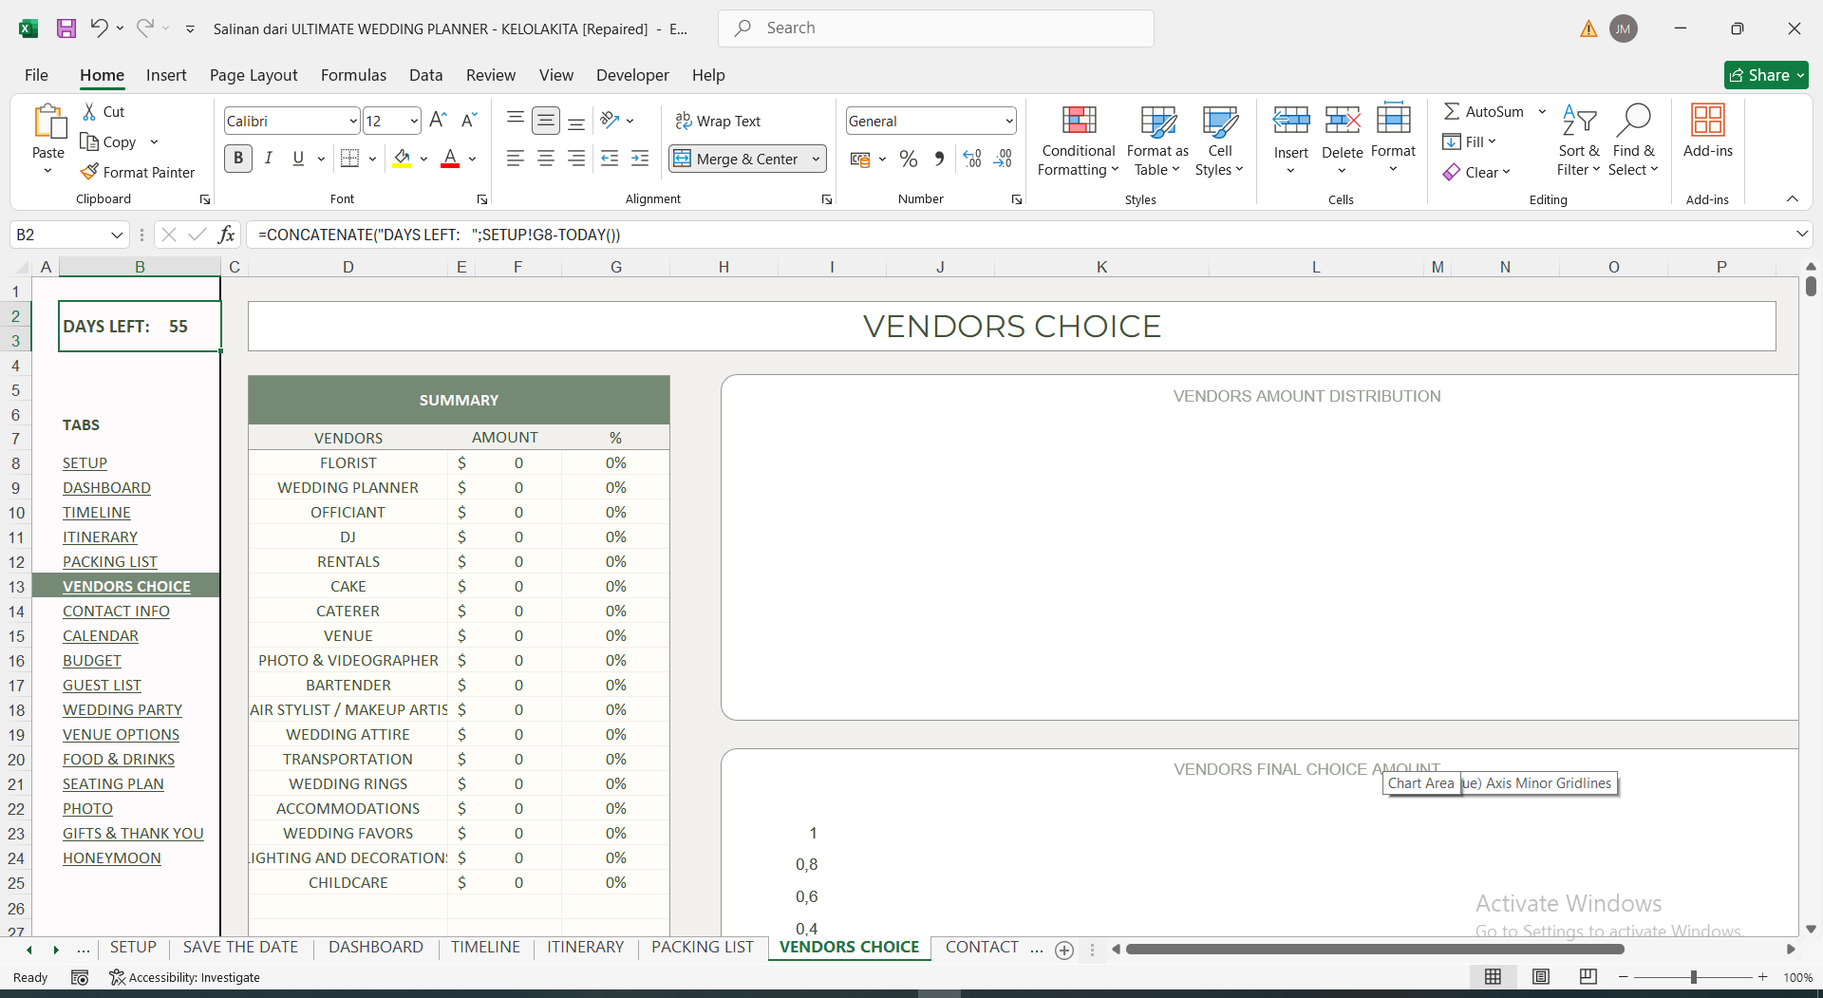Image resolution: width=1823 pixels, height=998 pixels.
Task: Click the AutoSum sigma icon
Action: pos(1452,112)
